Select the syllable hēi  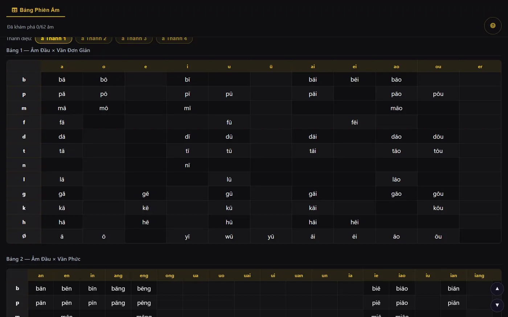[355, 222]
